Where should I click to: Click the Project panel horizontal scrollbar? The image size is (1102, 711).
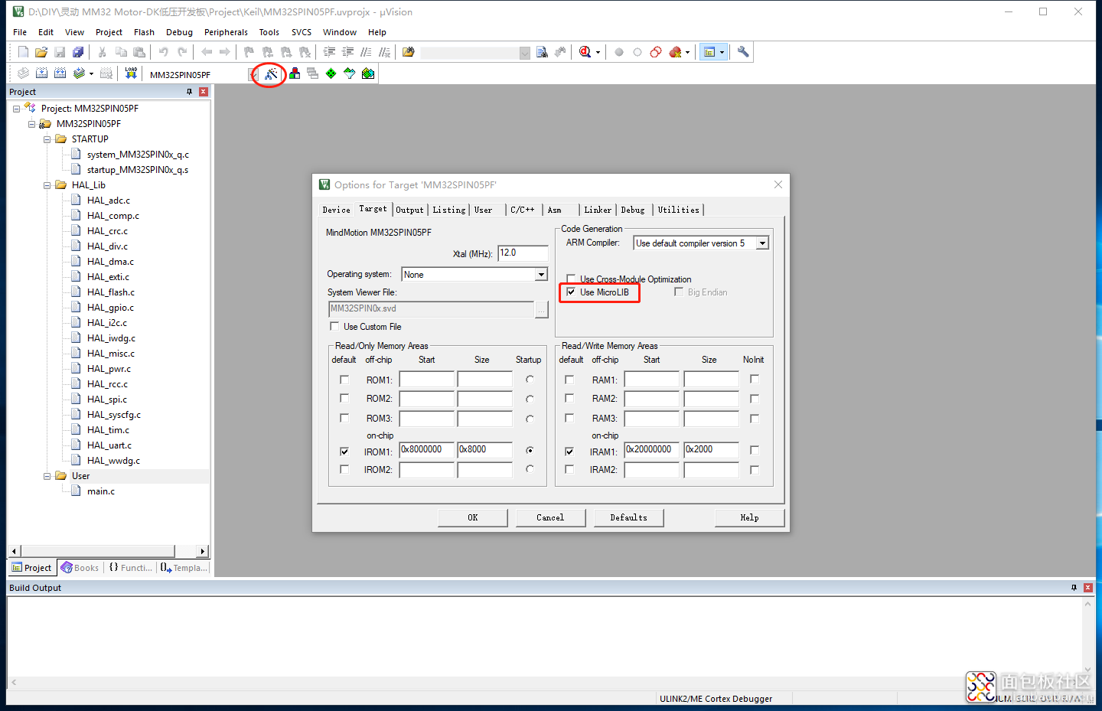click(x=108, y=551)
